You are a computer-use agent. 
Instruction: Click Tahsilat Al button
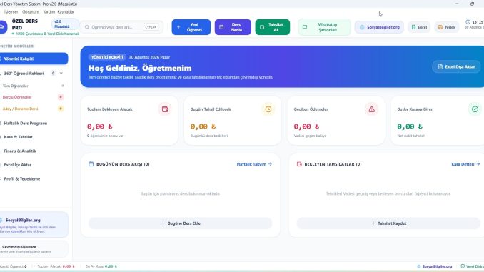click(273, 27)
